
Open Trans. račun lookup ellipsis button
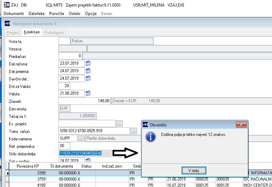point(133,131)
